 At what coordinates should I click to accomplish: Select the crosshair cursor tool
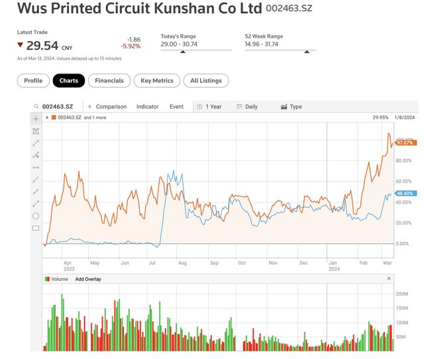tap(36, 117)
